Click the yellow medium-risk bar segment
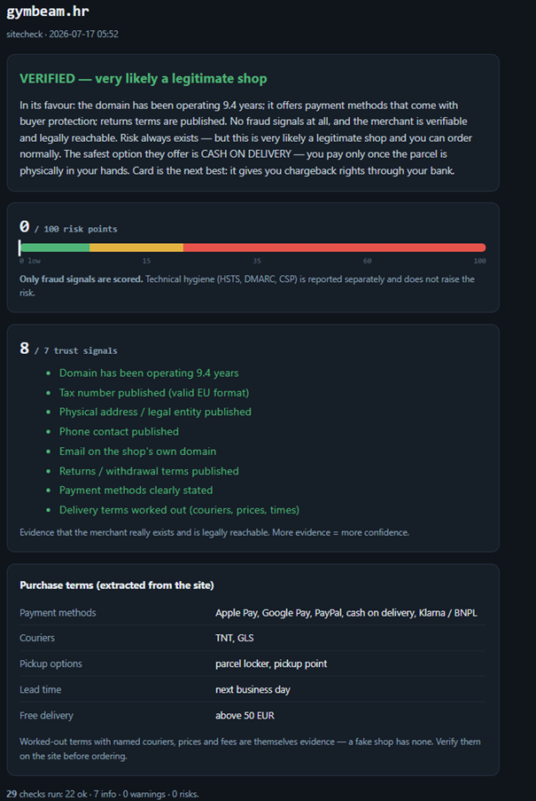 (x=136, y=247)
